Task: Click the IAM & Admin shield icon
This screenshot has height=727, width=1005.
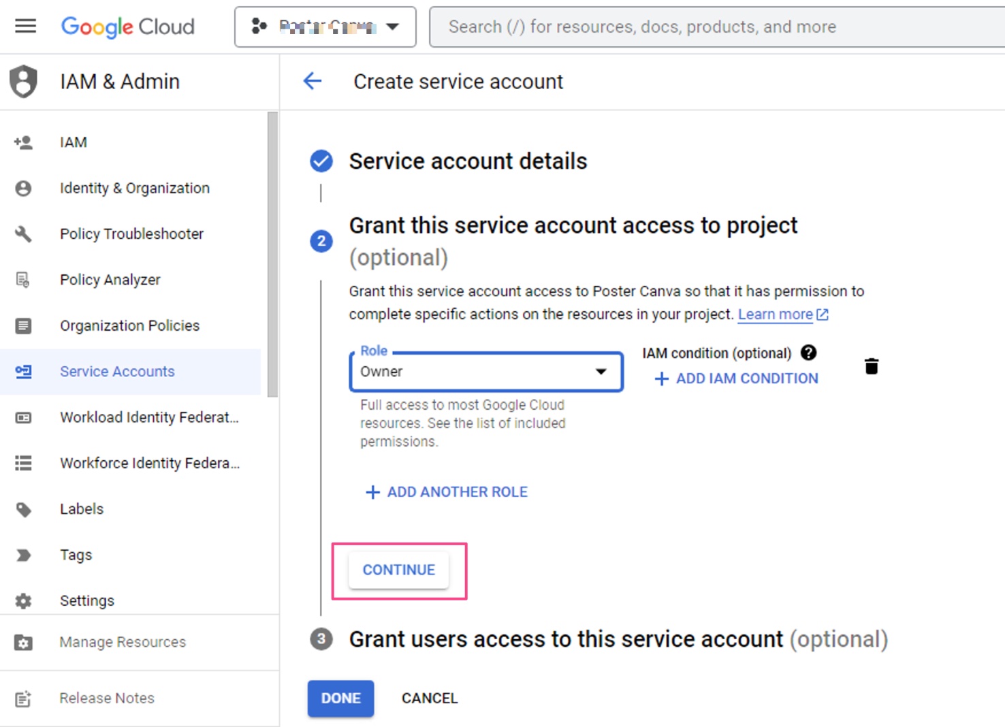Action: [22, 81]
